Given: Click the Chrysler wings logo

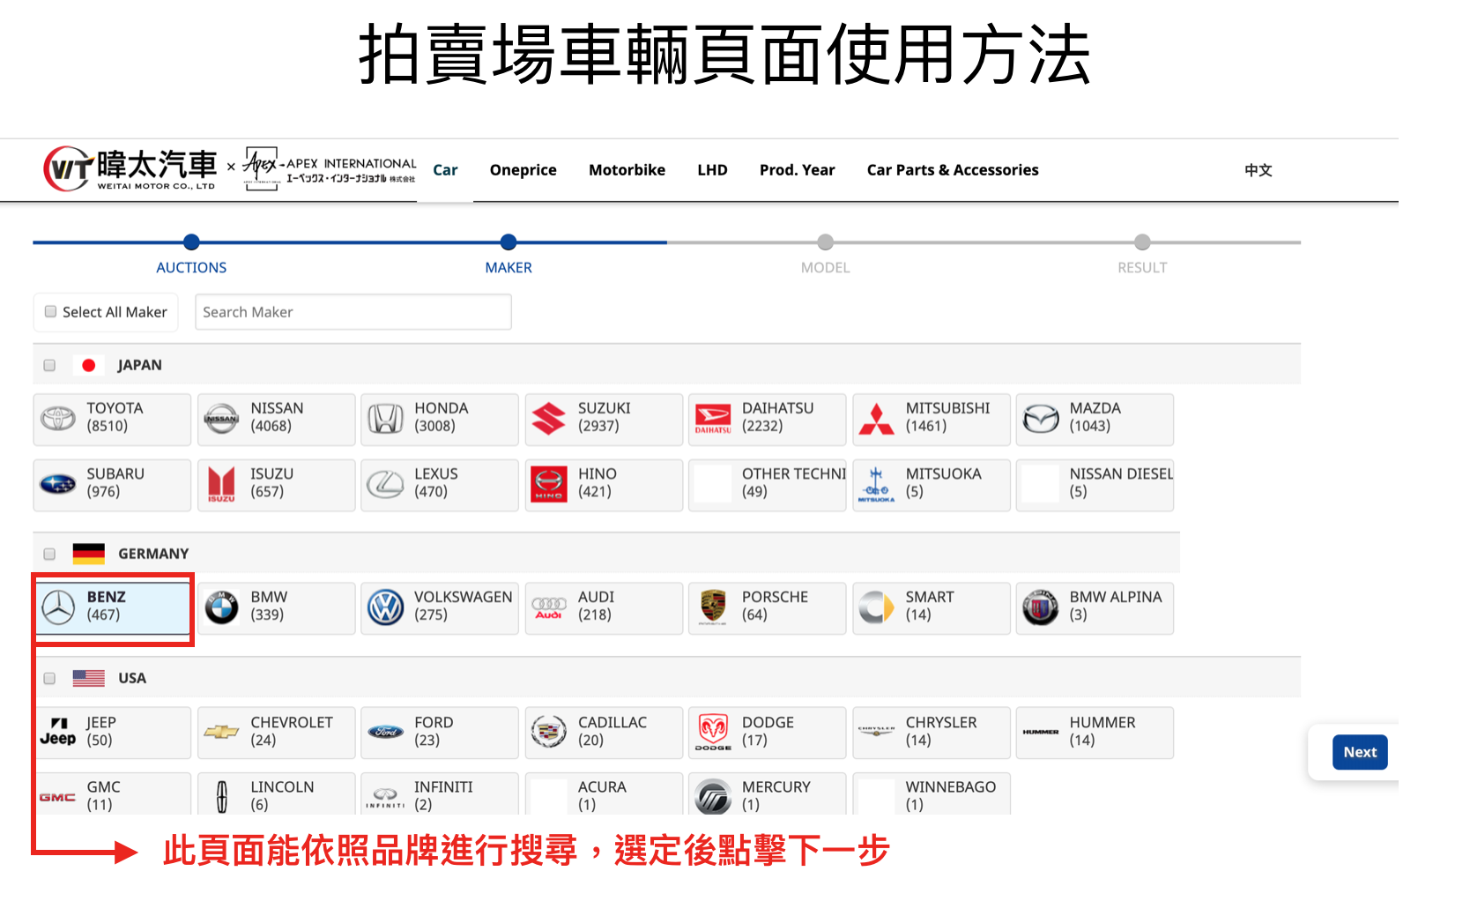Looking at the screenshot, I should [x=877, y=731].
